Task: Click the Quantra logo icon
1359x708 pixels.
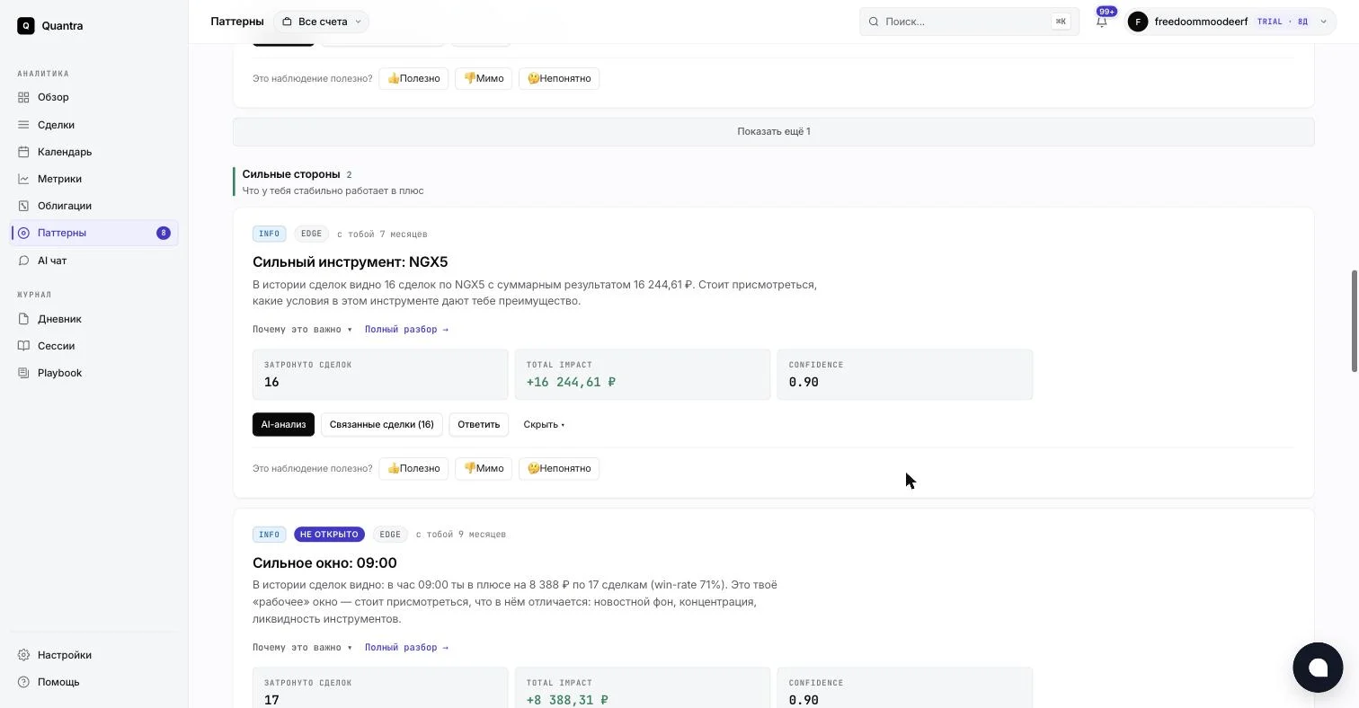Action: [x=26, y=26]
